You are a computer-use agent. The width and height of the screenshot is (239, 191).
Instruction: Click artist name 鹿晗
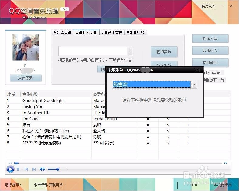tap(97, 125)
